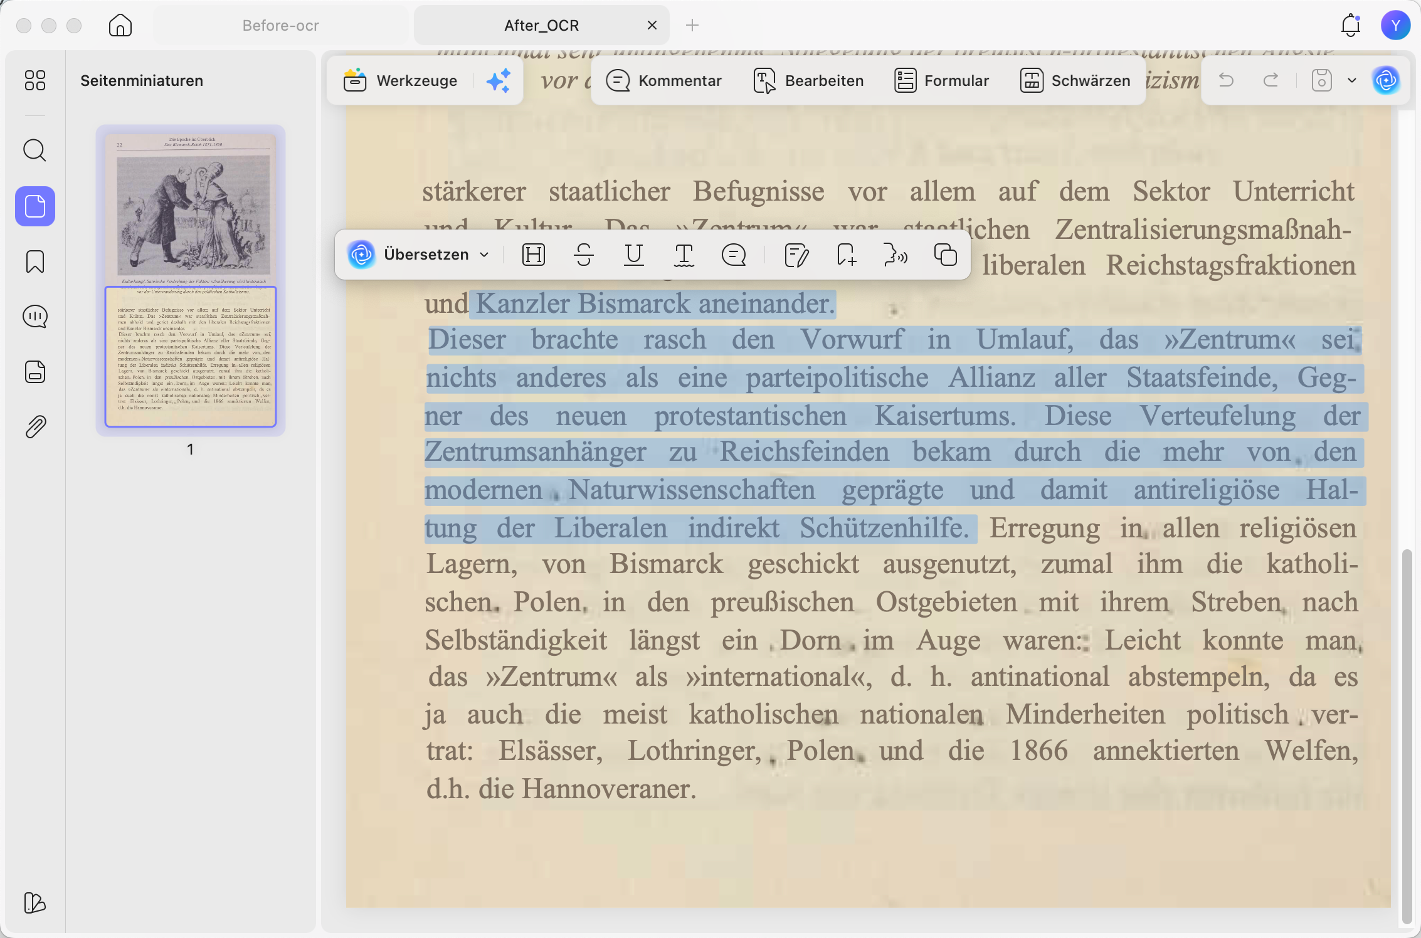1421x938 pixels.
Task: Click the word "Minderheiten" in the document
Action: coord(1086,715)
